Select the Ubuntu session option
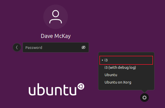The width and height of the screenshot is (165, 108). point(111,75)
